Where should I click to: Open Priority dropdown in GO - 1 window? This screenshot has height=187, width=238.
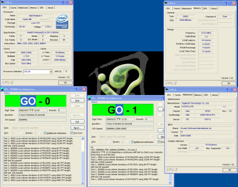[x=128, y=142]
